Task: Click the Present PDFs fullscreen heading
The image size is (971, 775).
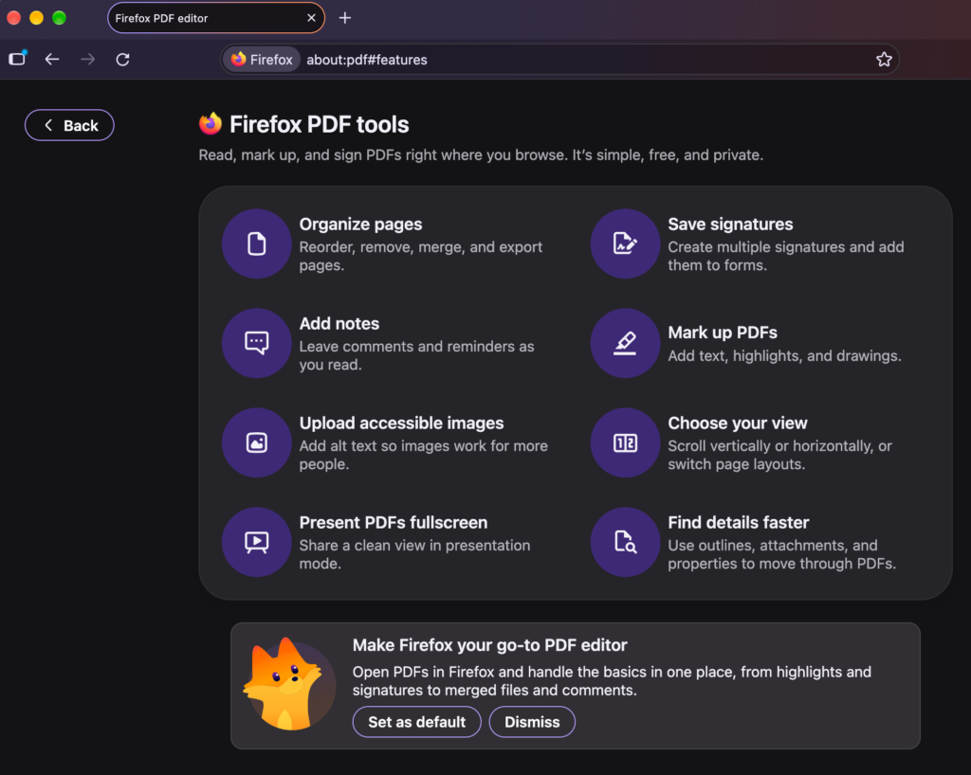Action: tap(394, 523)
